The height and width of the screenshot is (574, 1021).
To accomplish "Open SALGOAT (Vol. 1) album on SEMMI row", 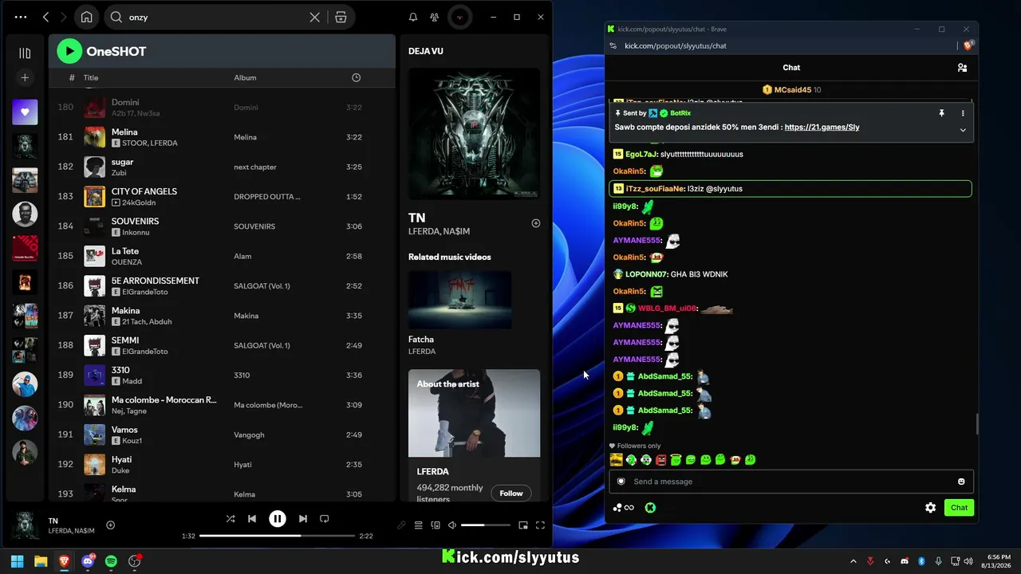I will pyautogui.click(x=262, y=345).
